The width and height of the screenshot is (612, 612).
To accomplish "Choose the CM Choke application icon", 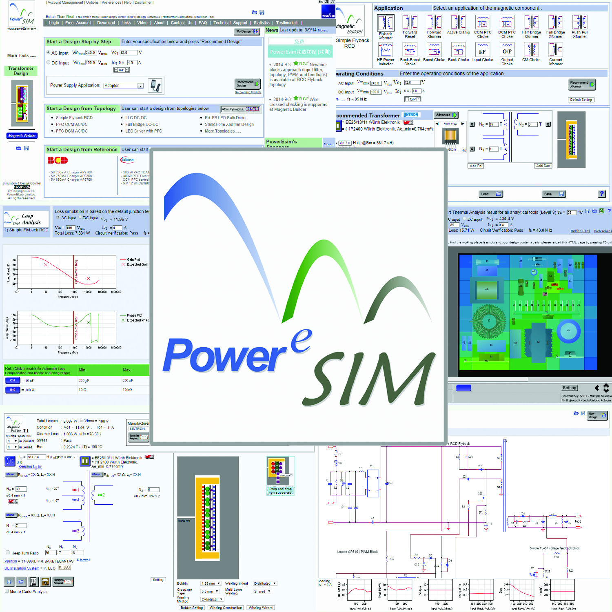I will coord(531,50).
